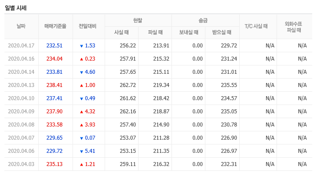Select the date 2020.04.13
321x177 pixels.
tap(21, 85)
